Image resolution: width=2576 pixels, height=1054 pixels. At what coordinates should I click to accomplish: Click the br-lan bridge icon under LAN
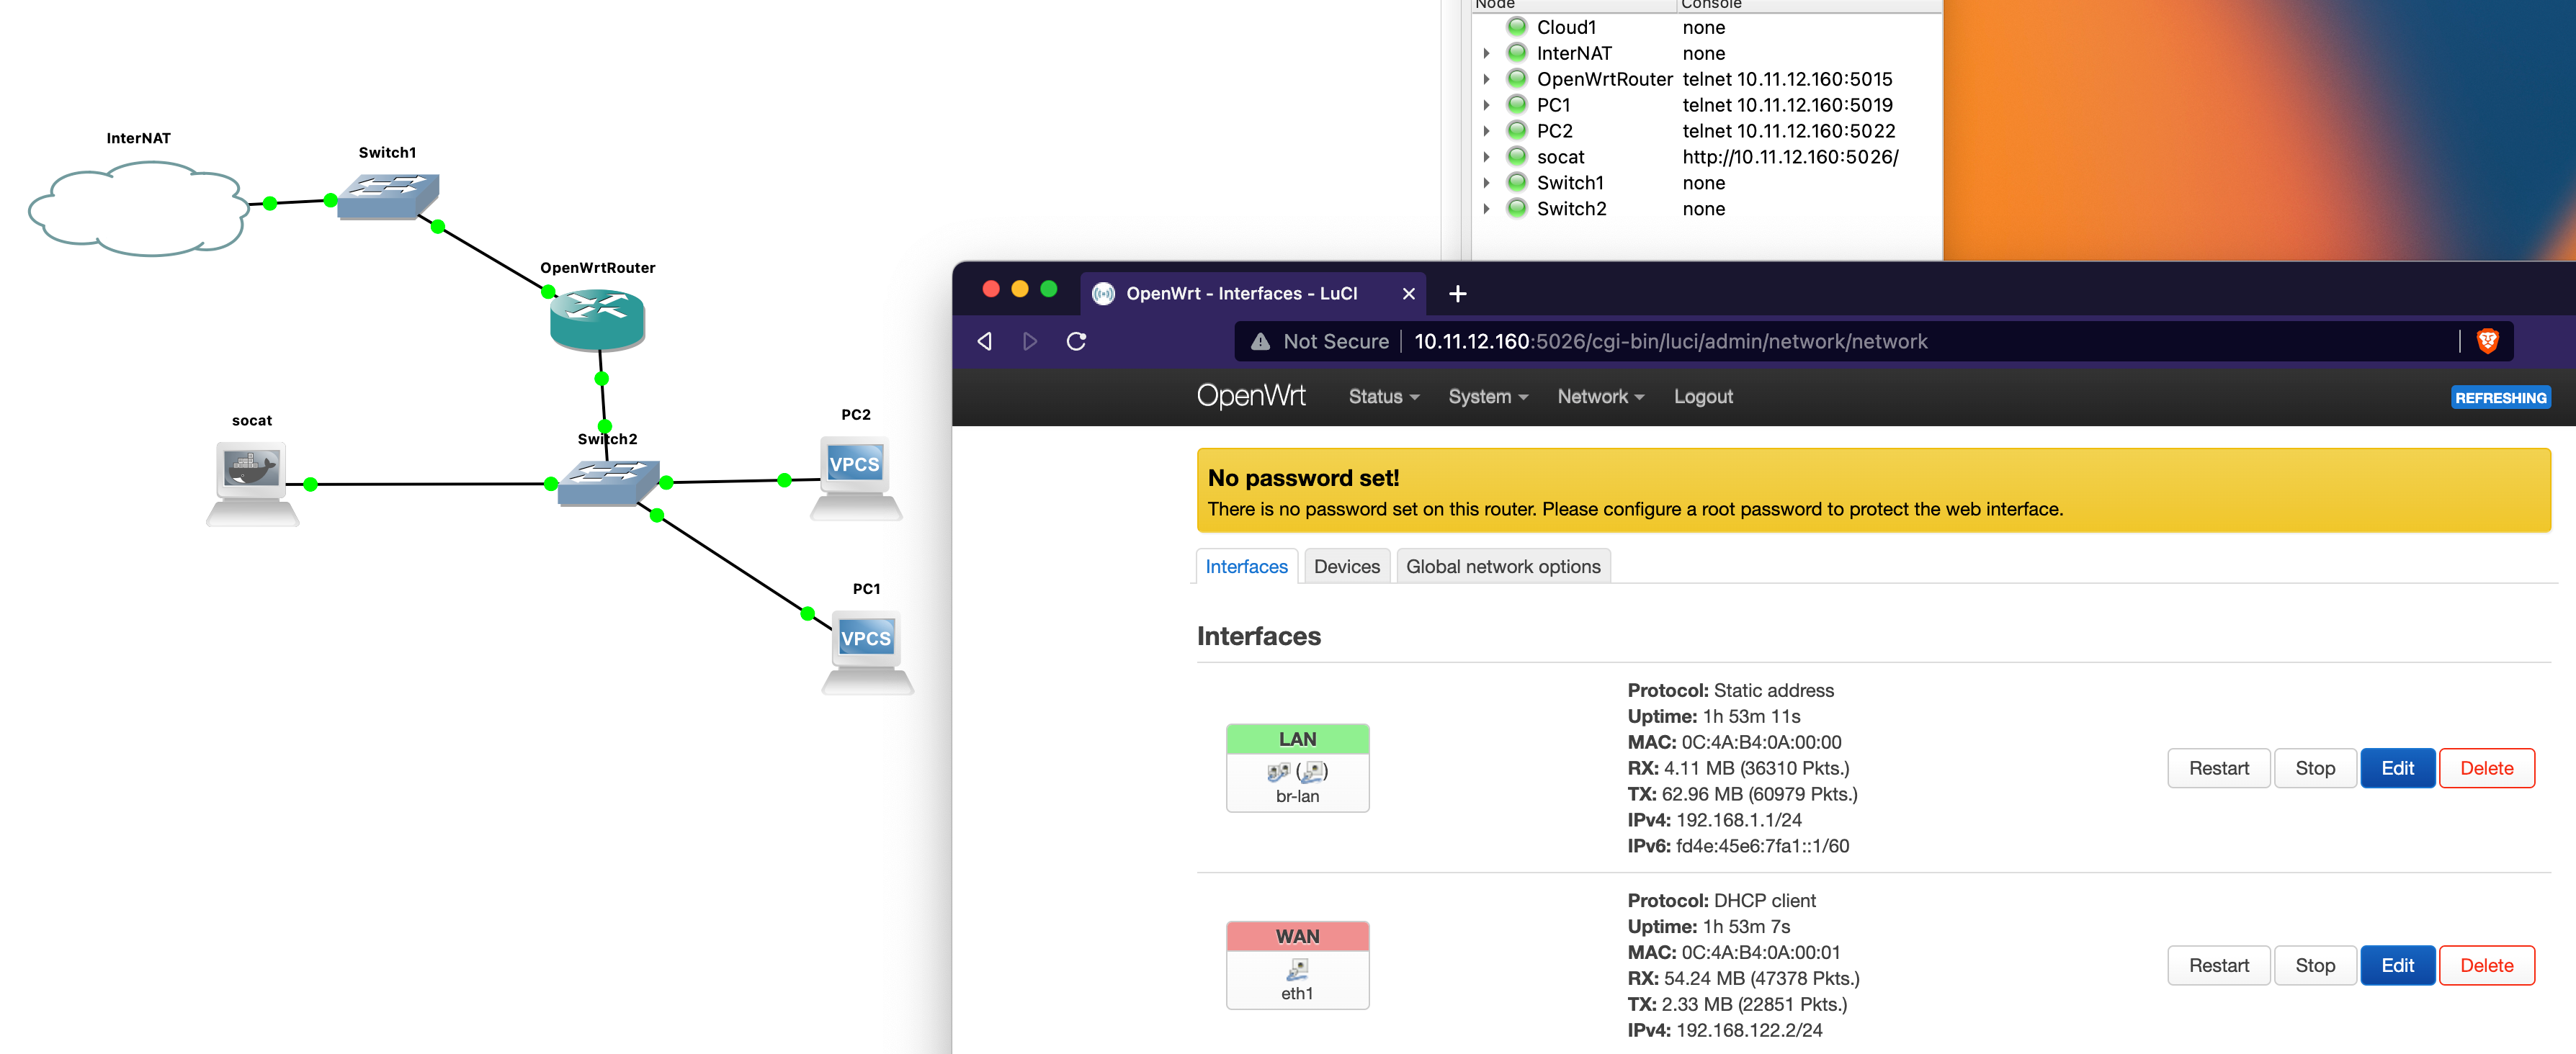pyautogui.click(x=1297, y=771)
